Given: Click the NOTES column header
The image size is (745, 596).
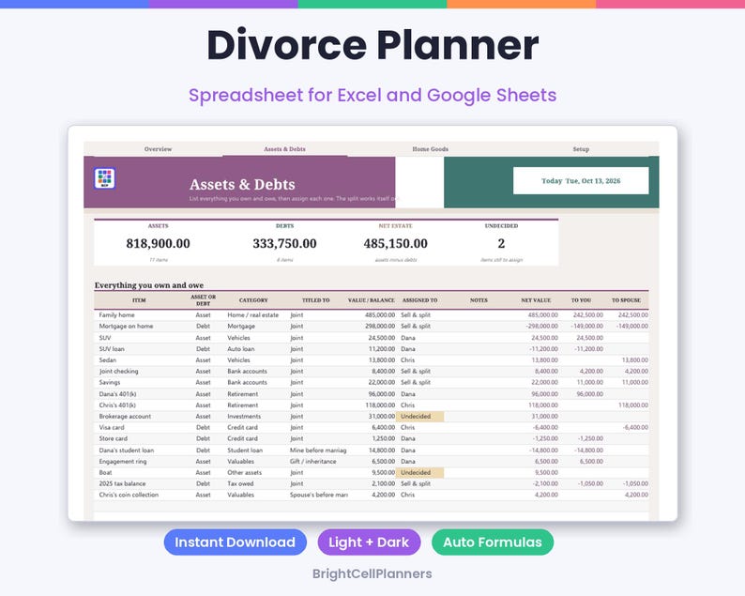Looking at the screenshot, I should [x=479, y=300].
